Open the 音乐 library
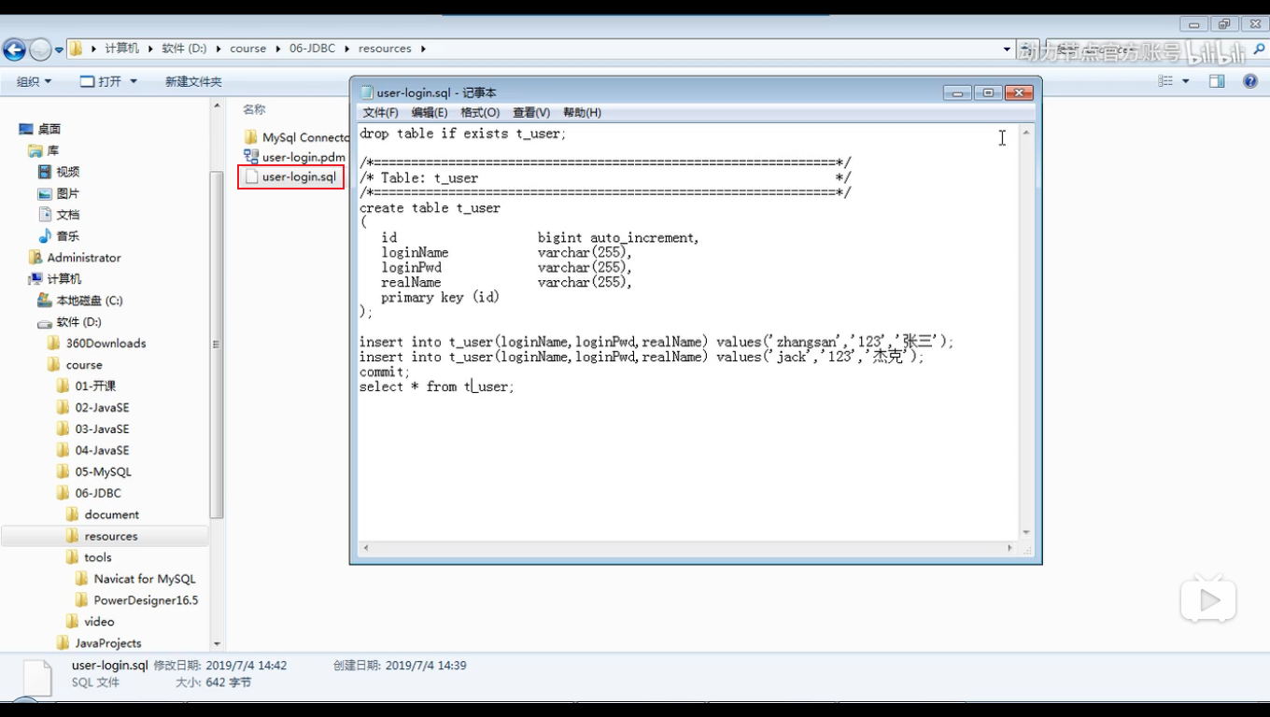Image resolution: width=1270 pixels, height=717 pixels. tap(59, 236)
